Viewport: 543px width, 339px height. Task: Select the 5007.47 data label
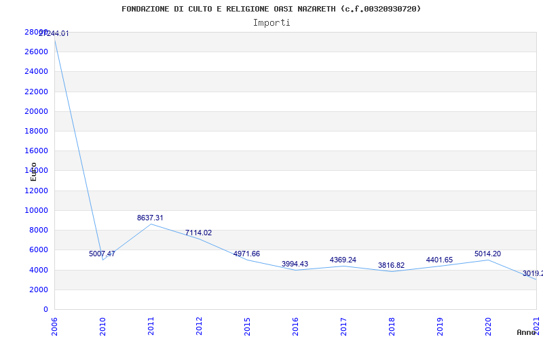[102, 254]
